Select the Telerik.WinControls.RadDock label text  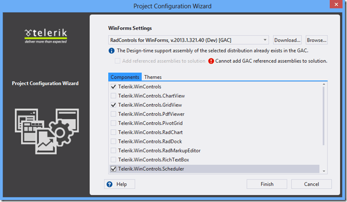tap(150, 142)
